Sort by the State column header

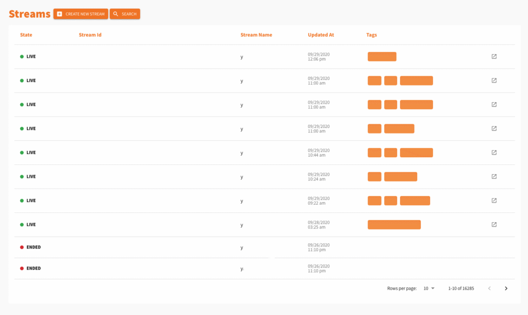pos(26,35)
